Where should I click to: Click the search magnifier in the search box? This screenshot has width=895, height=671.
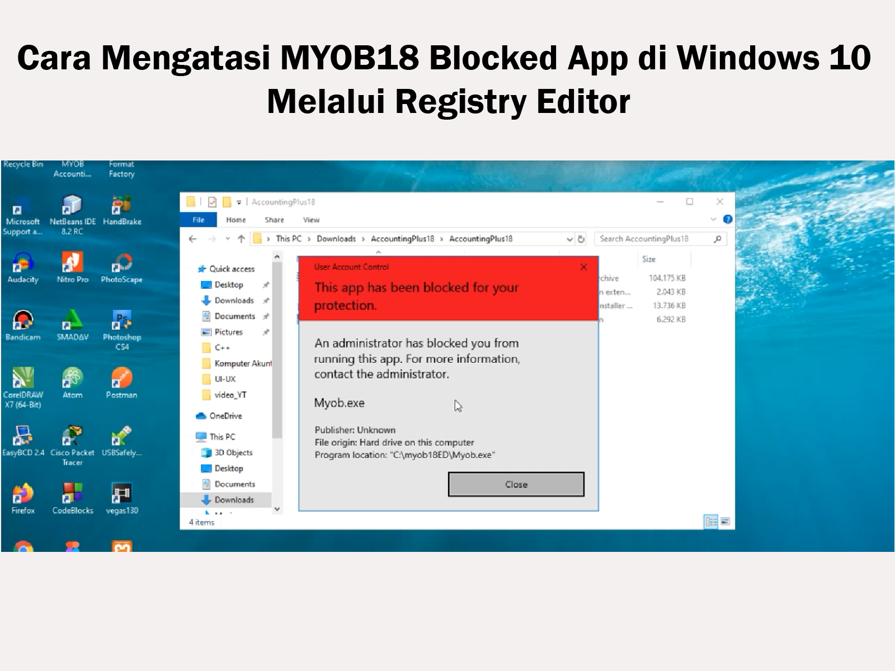[x=718, y=239]
